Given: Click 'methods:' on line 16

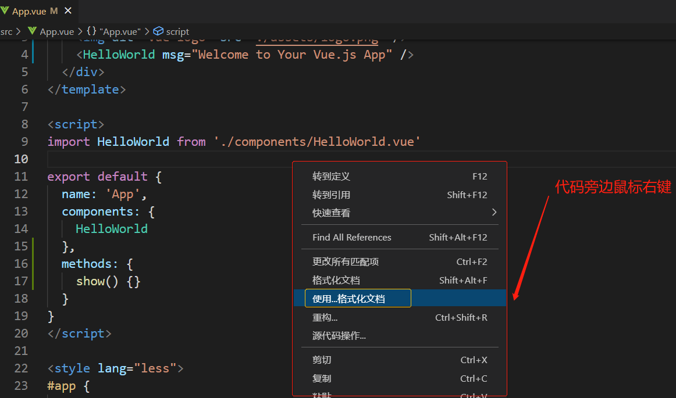Looking at the screenshot, I should pos(90,264).
